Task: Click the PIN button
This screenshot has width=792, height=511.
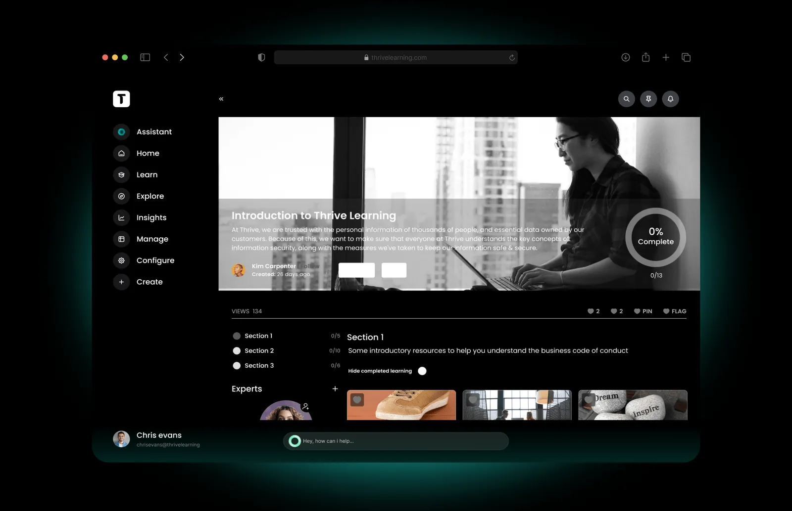Action: [x=643, y=311]
